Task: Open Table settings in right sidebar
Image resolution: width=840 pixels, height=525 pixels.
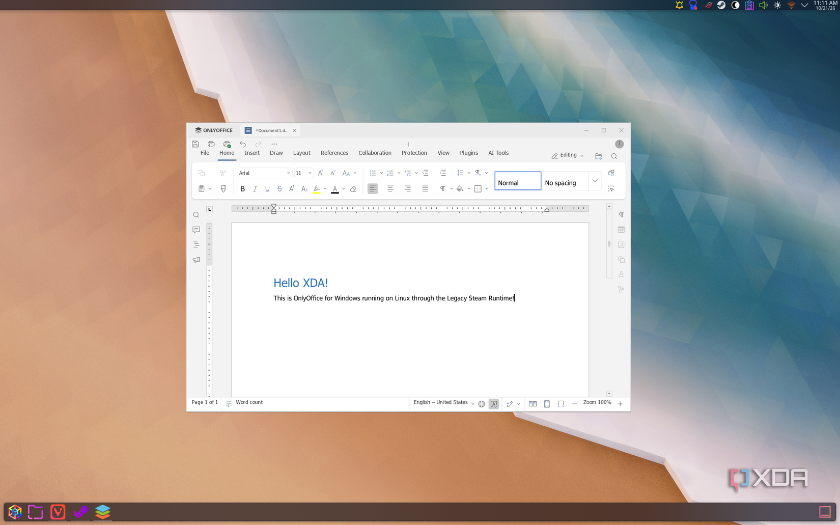Action: [621, 230]
